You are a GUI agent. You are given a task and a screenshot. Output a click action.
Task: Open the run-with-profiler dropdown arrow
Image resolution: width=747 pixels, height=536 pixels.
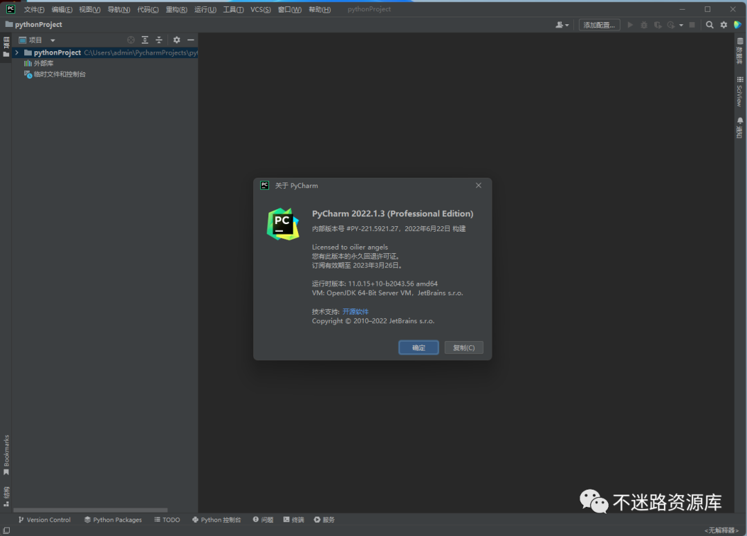681,26
